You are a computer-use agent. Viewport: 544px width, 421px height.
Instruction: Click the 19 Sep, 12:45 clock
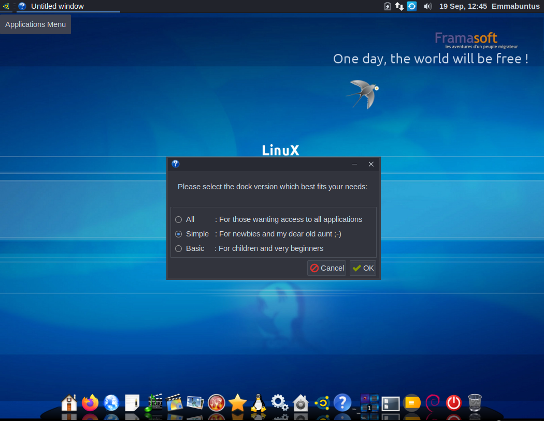pos(463,6)
